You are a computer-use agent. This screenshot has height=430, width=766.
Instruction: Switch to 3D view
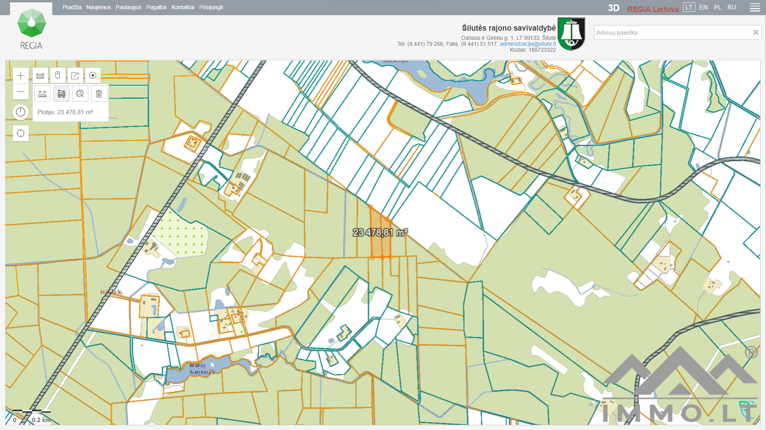pyautogui.click(x=613, y=8)
